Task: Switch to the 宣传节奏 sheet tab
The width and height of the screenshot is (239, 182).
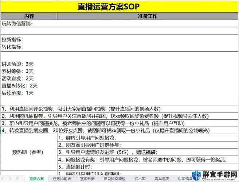Action: [87, 179]
